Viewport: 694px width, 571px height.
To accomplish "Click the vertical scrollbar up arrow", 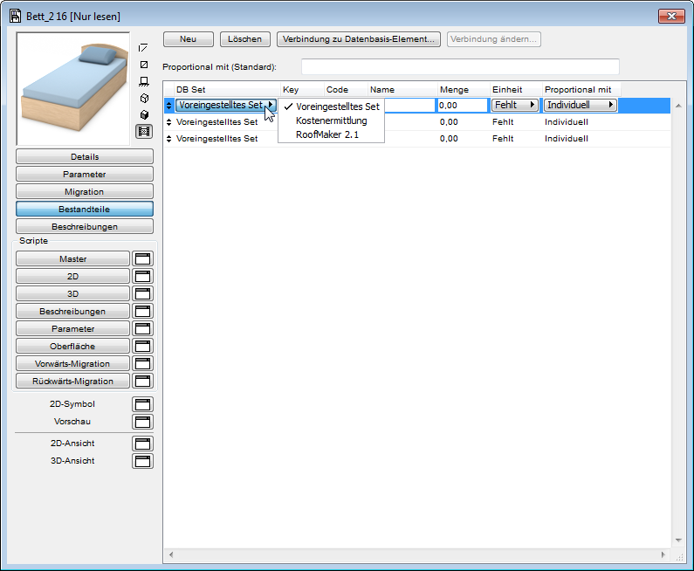I will (x=678, y=106).
